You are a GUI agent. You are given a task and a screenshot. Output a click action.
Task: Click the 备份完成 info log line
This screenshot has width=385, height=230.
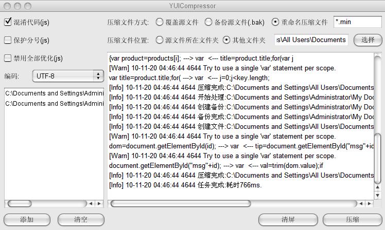click(241, 117)
